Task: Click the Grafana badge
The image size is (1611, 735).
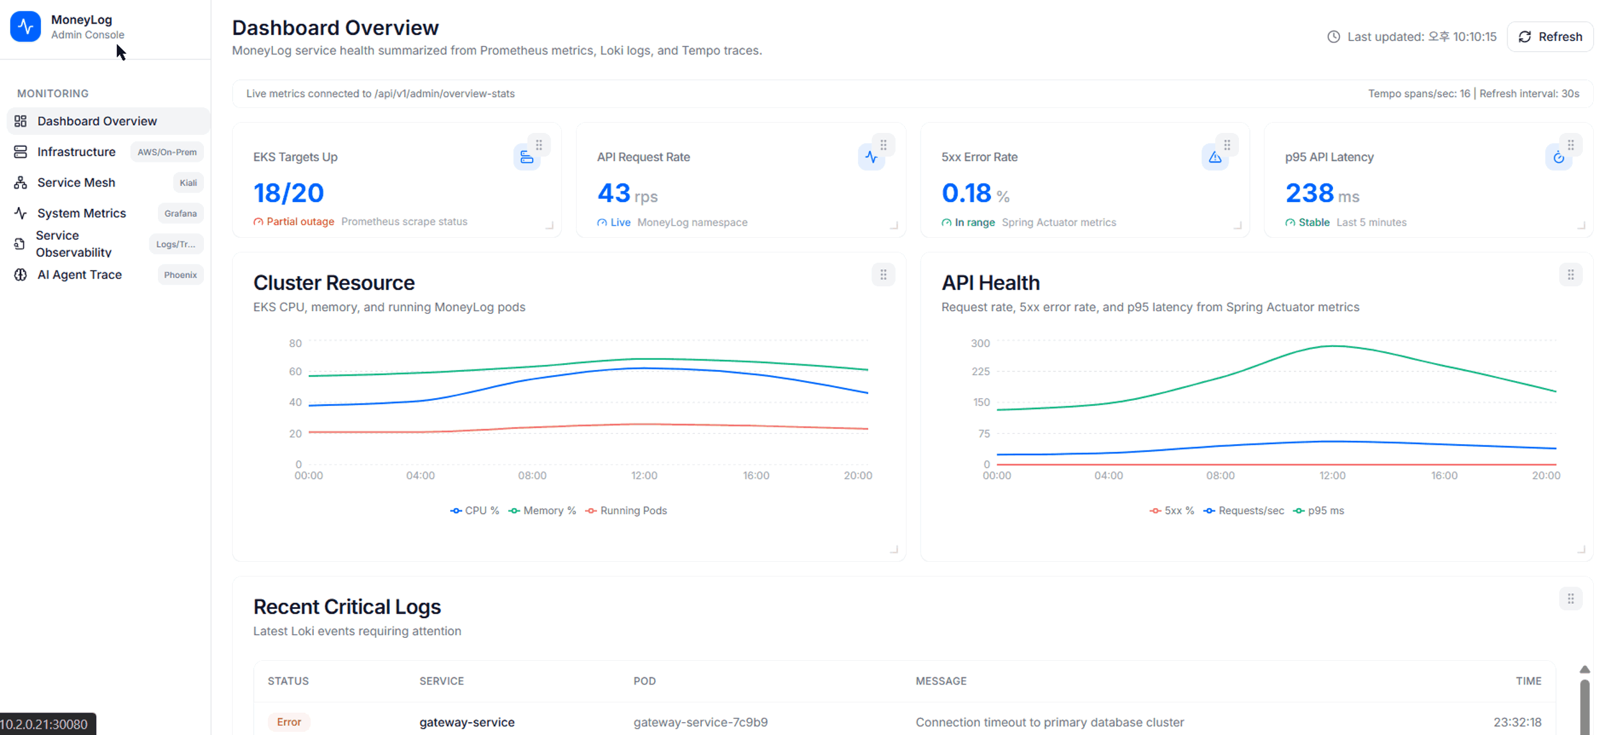Action: click(180, 213)
